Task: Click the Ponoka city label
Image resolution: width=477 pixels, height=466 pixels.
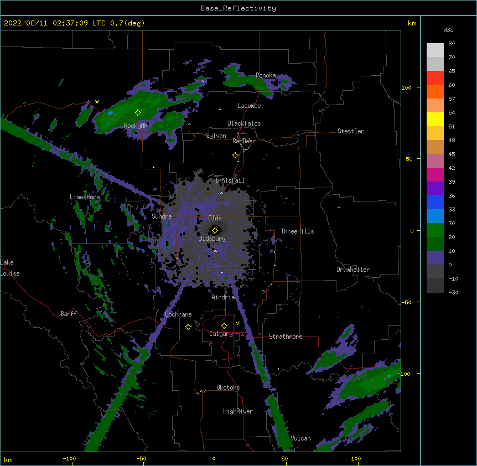Action: click(266, 75)
